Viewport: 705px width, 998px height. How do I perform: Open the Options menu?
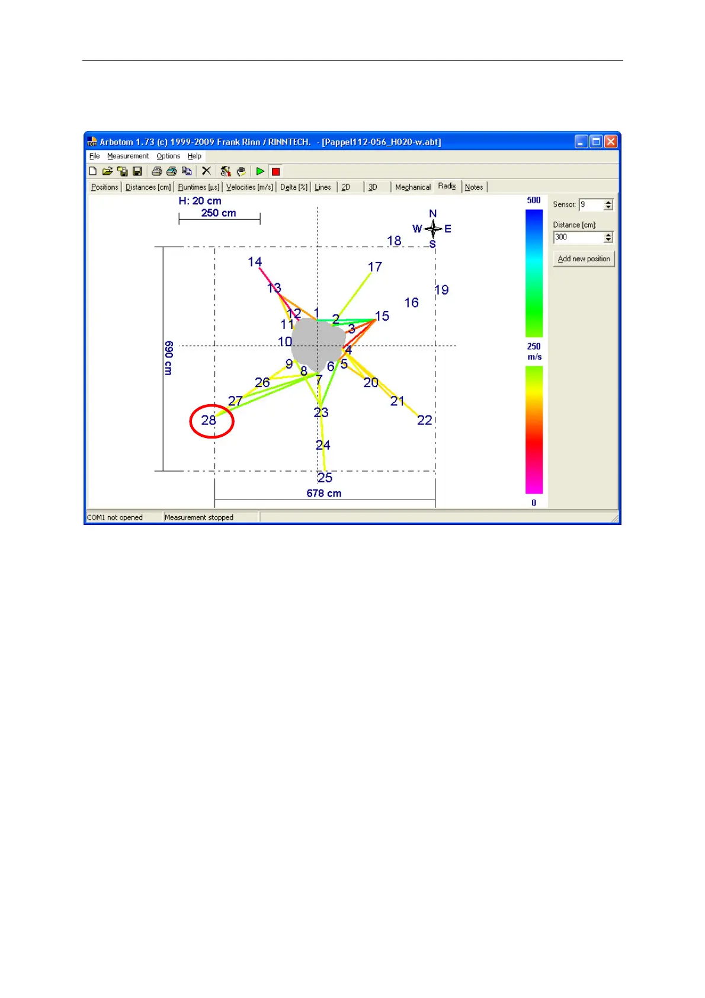pyautogui.click(x=168, y=156)
